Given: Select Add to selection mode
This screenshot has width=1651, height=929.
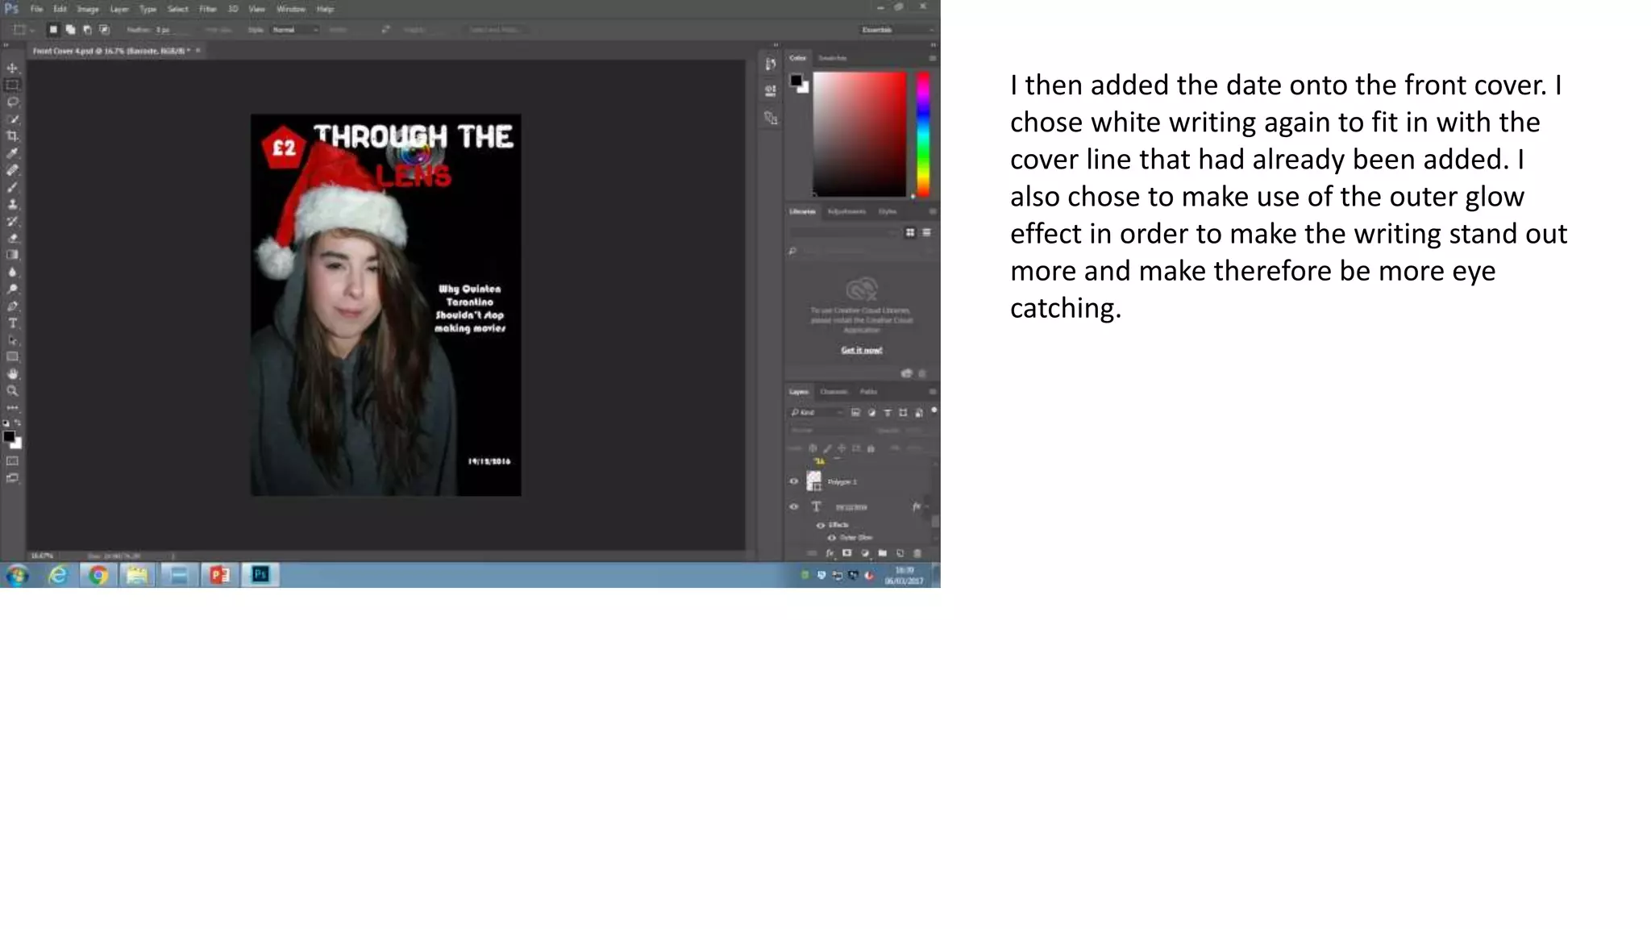Looking at the screenshot, I should tap(70, 30).
